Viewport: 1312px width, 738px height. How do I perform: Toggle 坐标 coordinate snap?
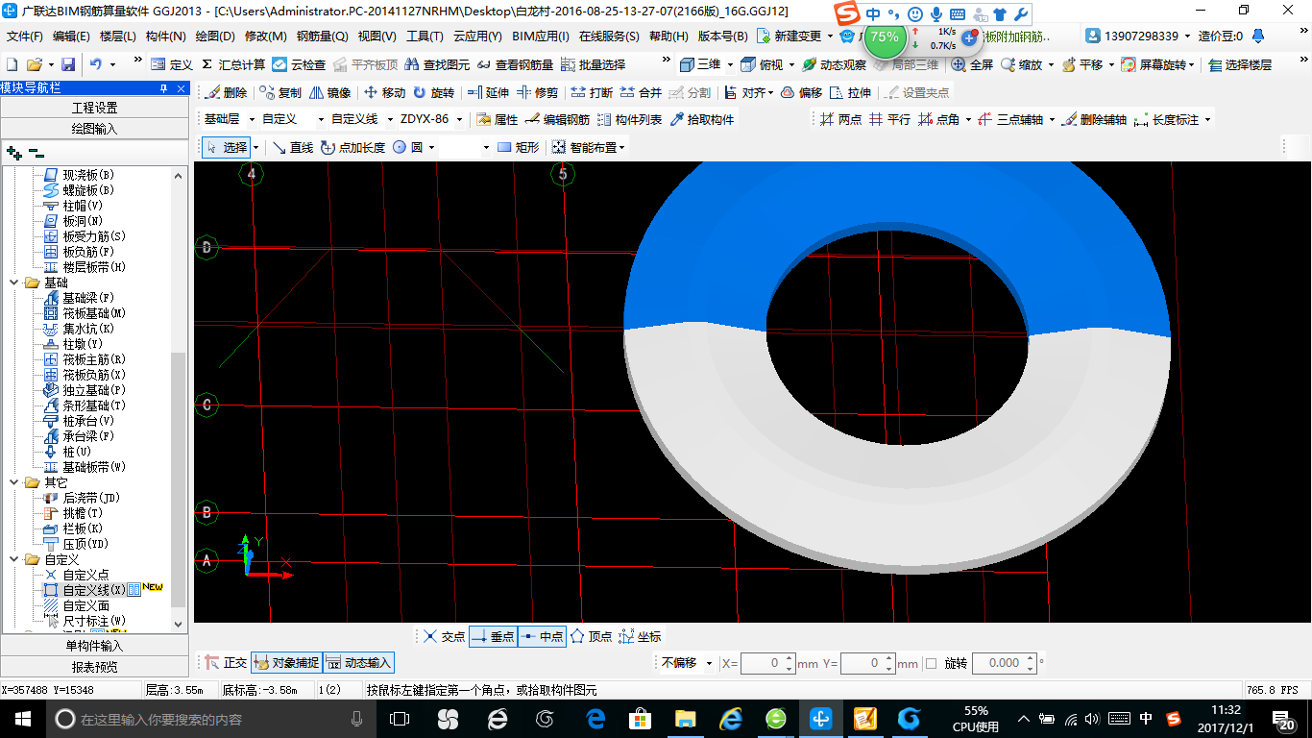coord(640,636)
